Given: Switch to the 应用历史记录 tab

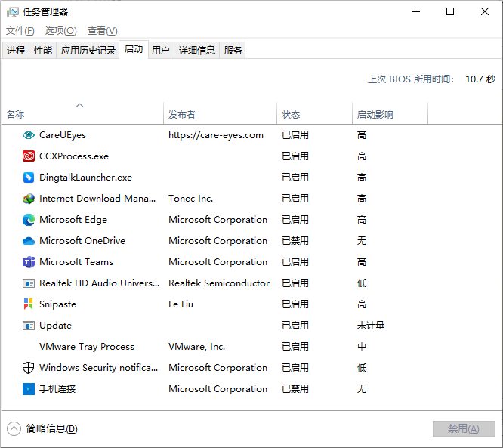Looking at the screenshot, I should tap(88, 50).
